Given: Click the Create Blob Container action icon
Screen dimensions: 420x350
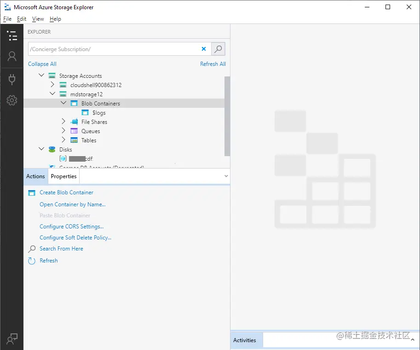Looking at the screenshot, I should click(32, 192).
